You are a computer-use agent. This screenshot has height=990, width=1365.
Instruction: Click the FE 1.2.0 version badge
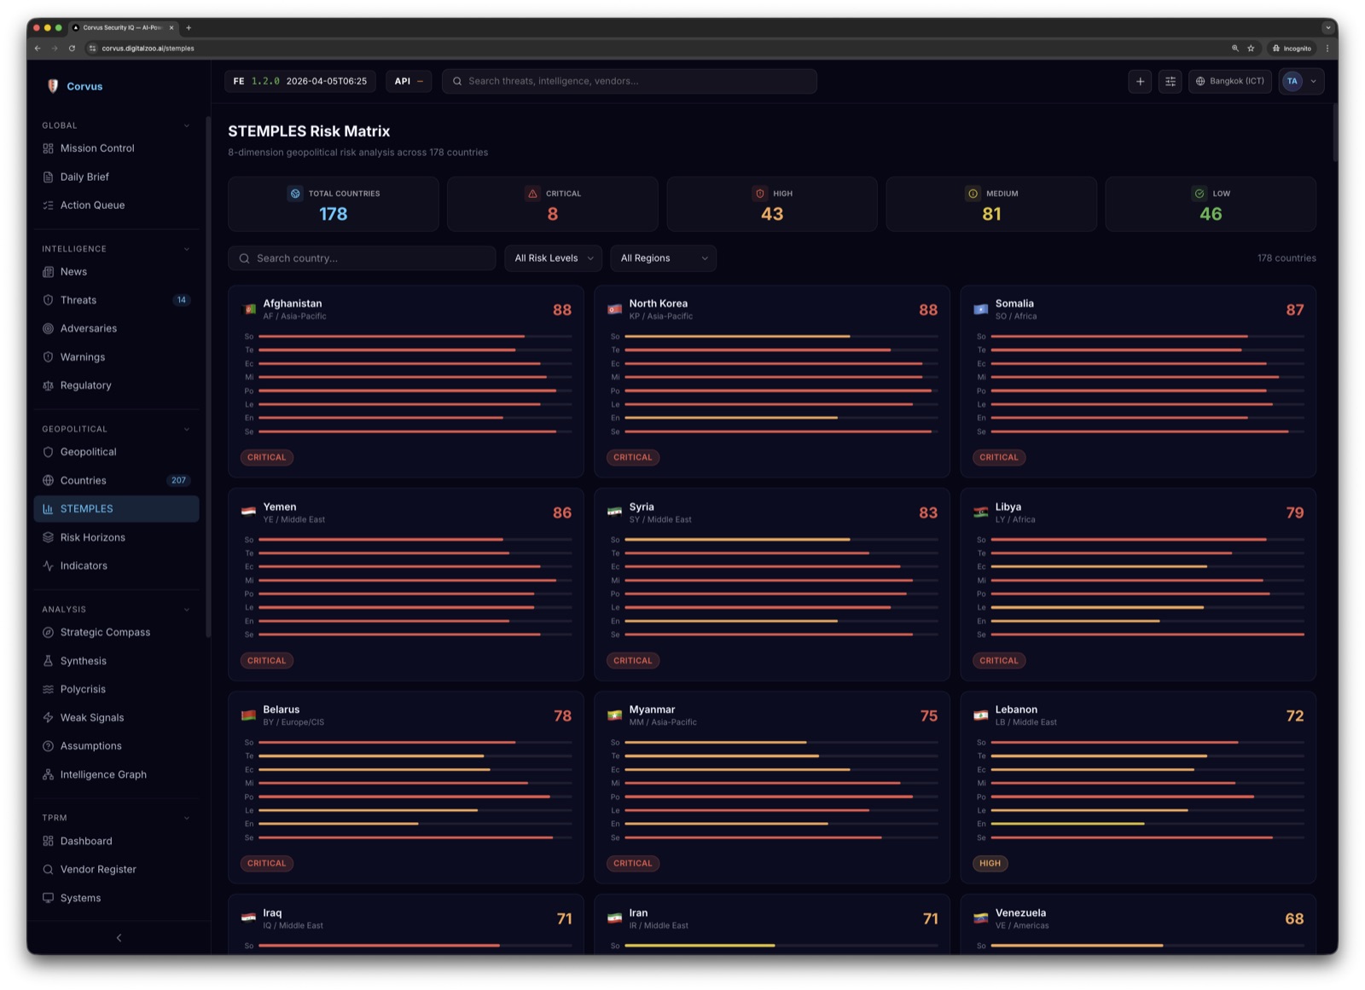click(300, 81)
